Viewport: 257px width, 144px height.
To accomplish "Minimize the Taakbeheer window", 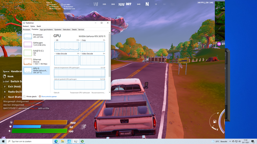I will tap(95, 23).
